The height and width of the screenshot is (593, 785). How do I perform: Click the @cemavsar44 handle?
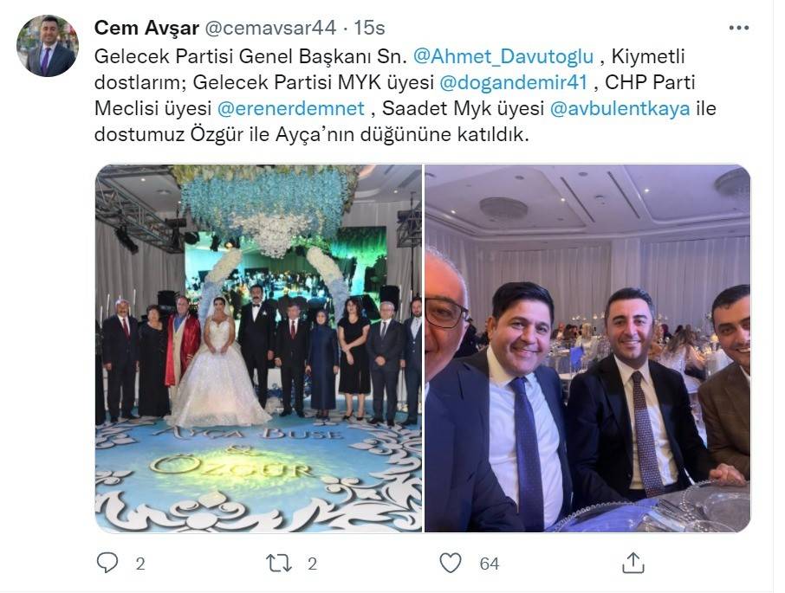tap(271, 28)
